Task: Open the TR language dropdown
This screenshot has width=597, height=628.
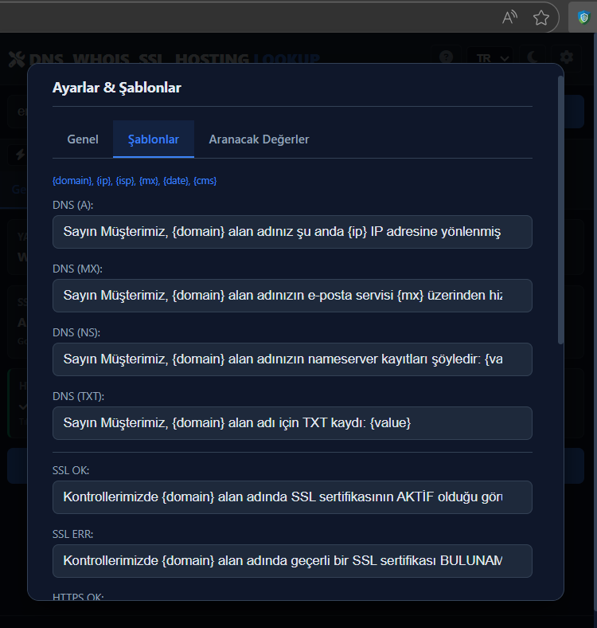Action: coord(493,57)
